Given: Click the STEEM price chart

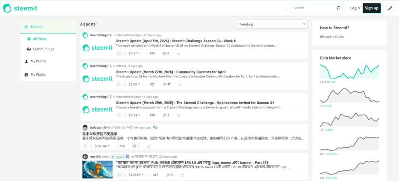Looking at the screenshot, I should tap(350, 71).
